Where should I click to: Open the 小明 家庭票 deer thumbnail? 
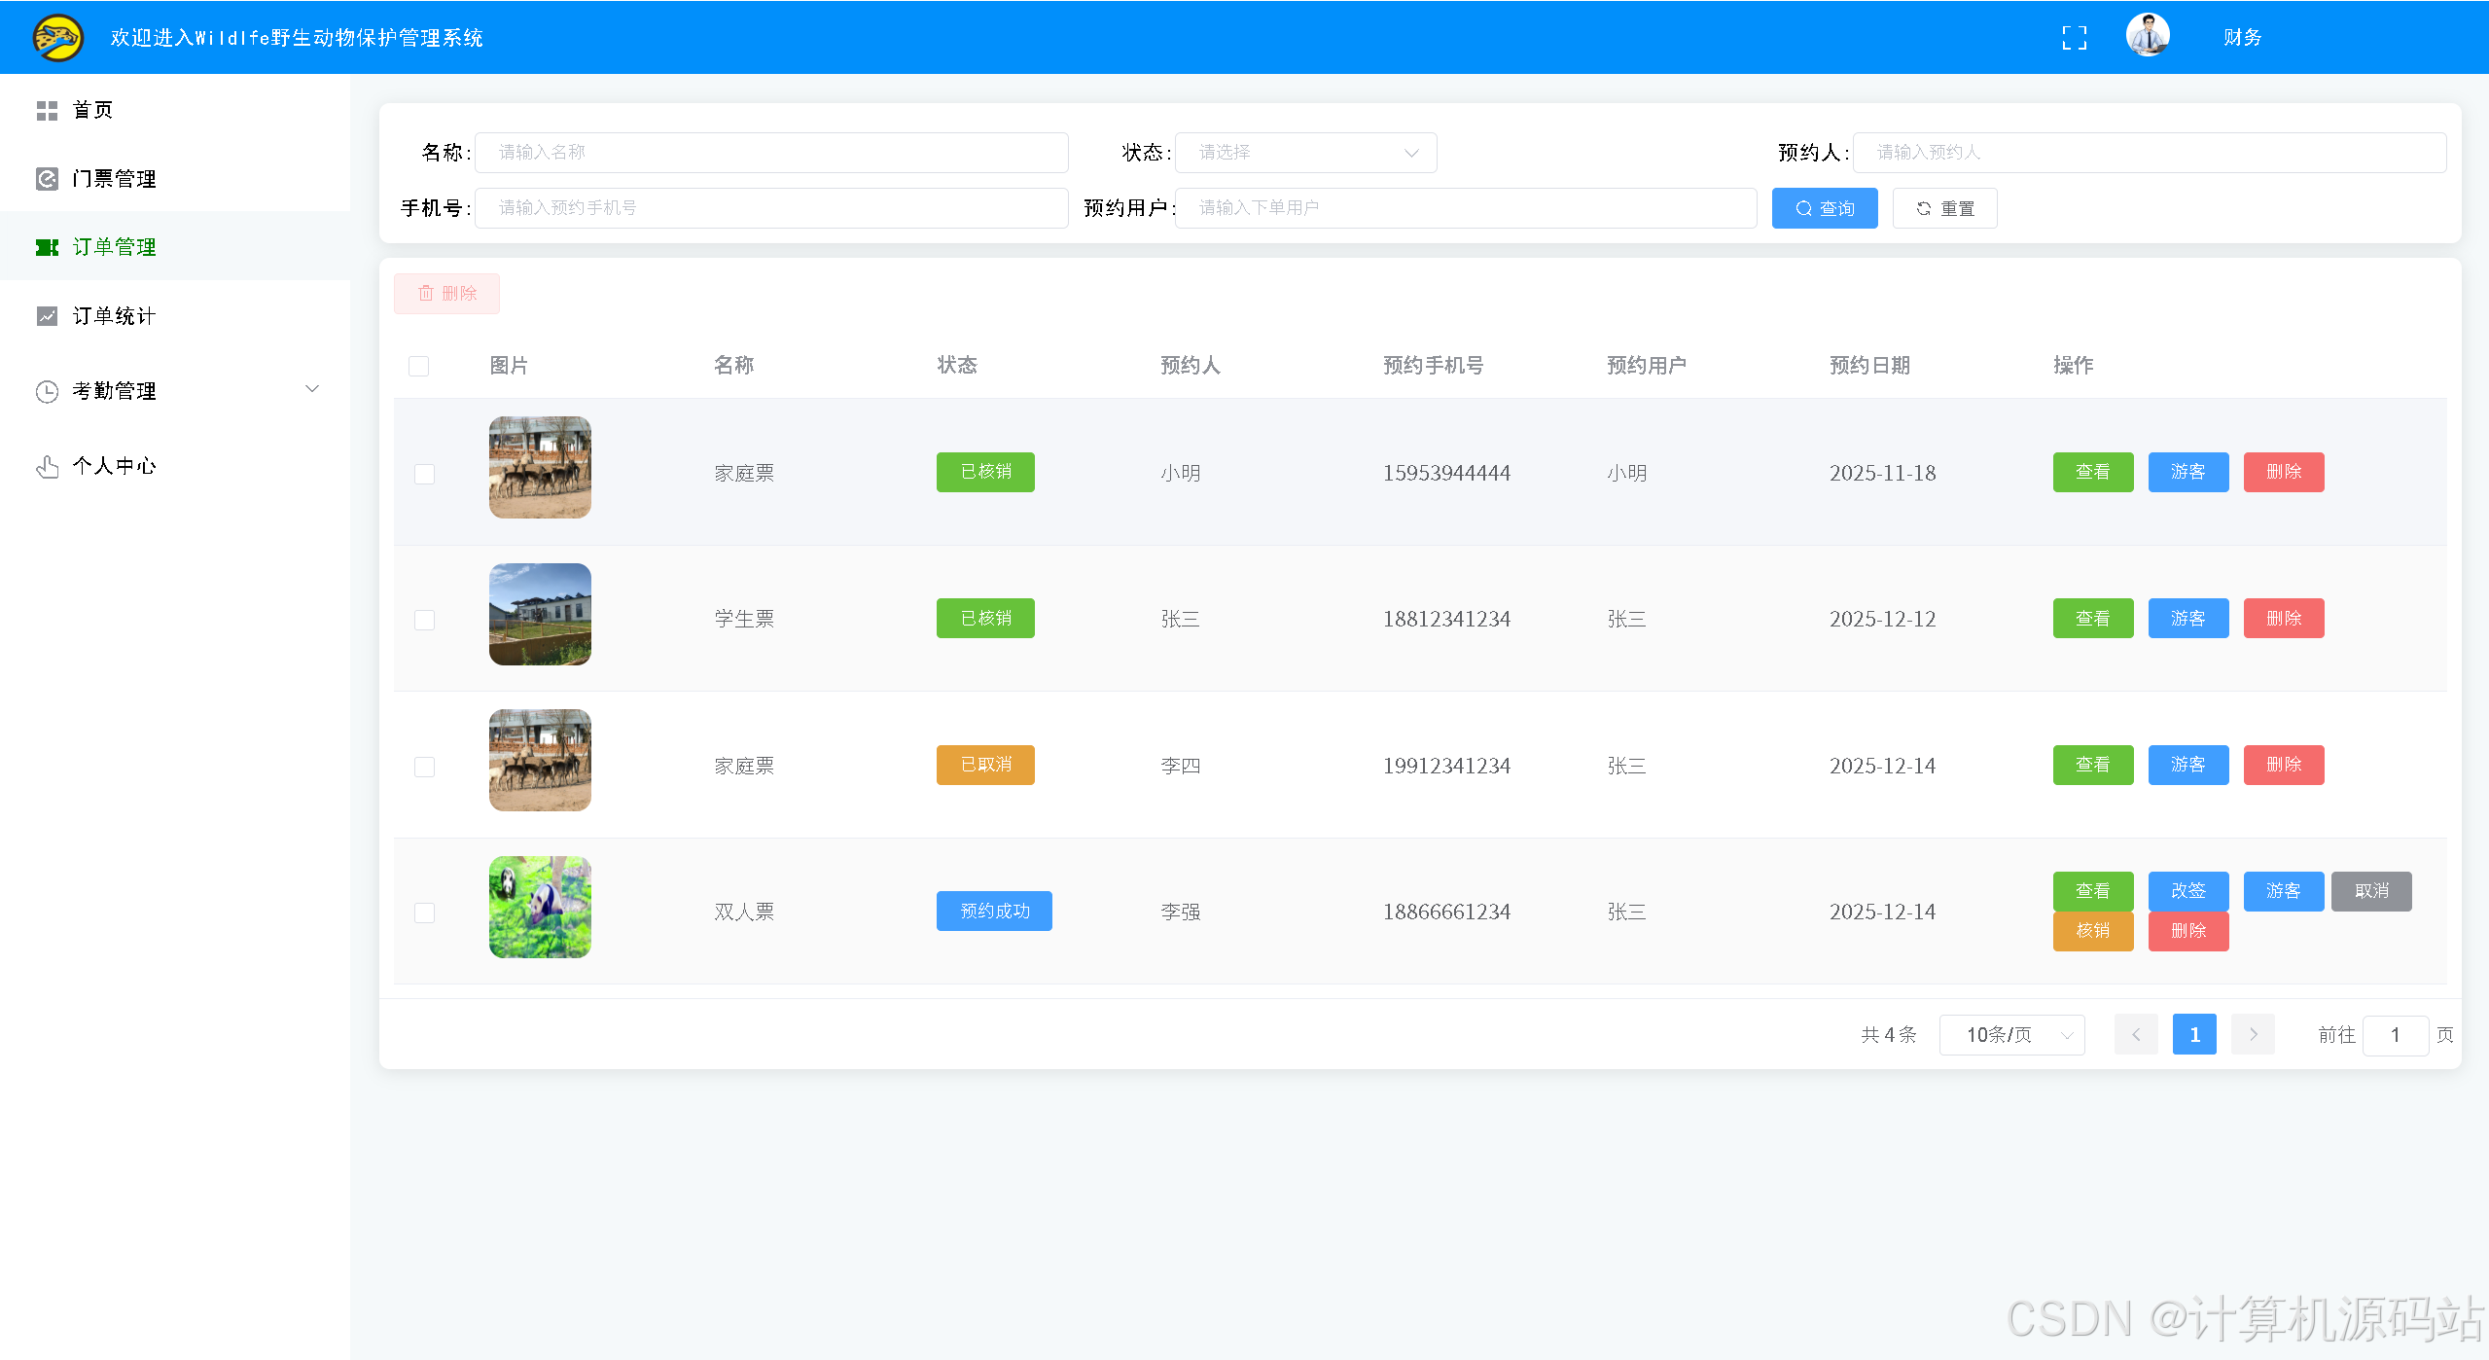(x=540, y=468)
